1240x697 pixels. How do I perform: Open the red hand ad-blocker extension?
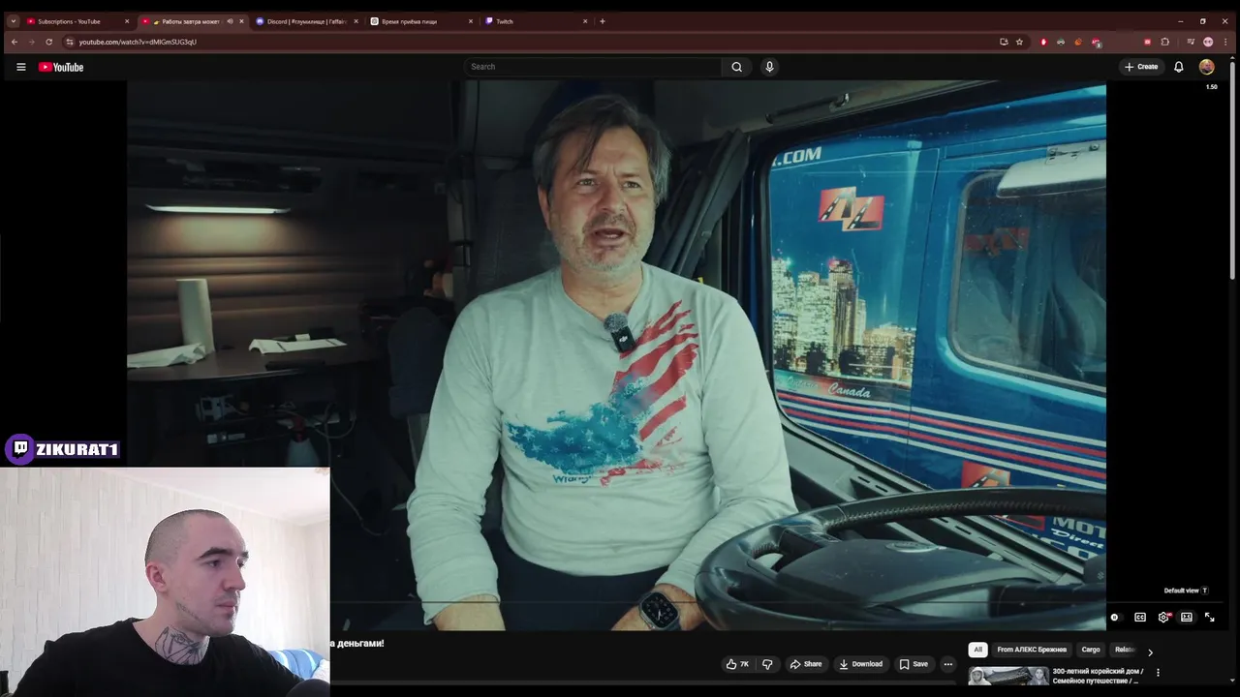tap(1043, 42)
